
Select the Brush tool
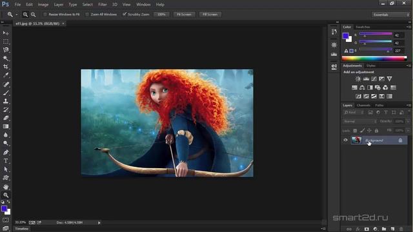point(6,93)
